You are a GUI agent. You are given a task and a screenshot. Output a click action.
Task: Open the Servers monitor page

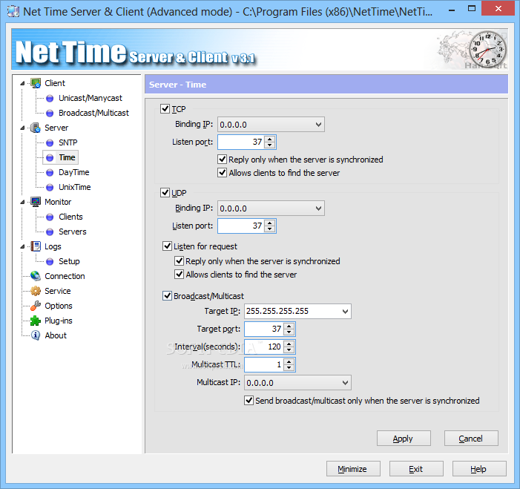72,232
